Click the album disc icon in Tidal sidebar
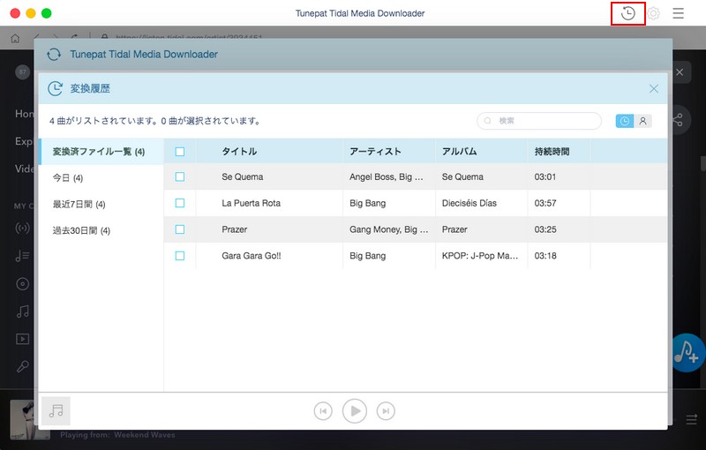The image size is (706, 450). tap(23, 284)
